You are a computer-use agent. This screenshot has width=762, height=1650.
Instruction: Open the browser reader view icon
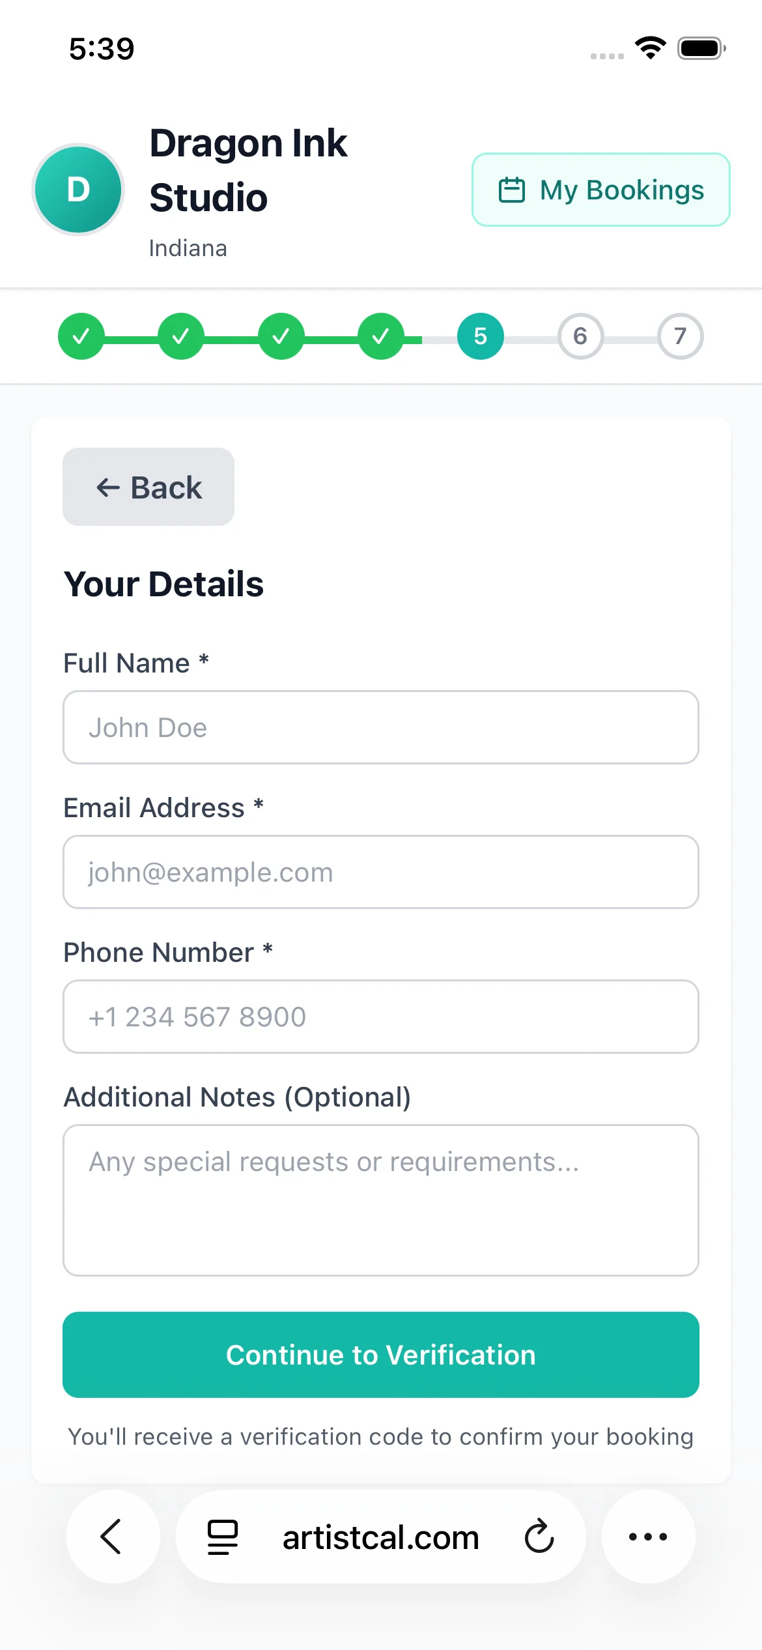[x=221, y=1537]
